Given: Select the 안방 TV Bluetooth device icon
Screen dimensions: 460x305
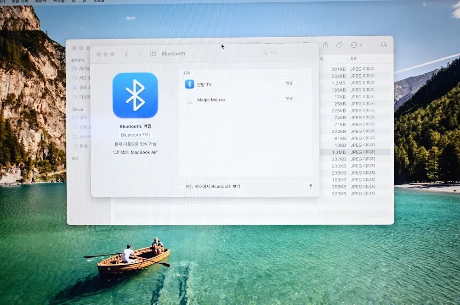Looking at the screenshot, I should 189,84.
